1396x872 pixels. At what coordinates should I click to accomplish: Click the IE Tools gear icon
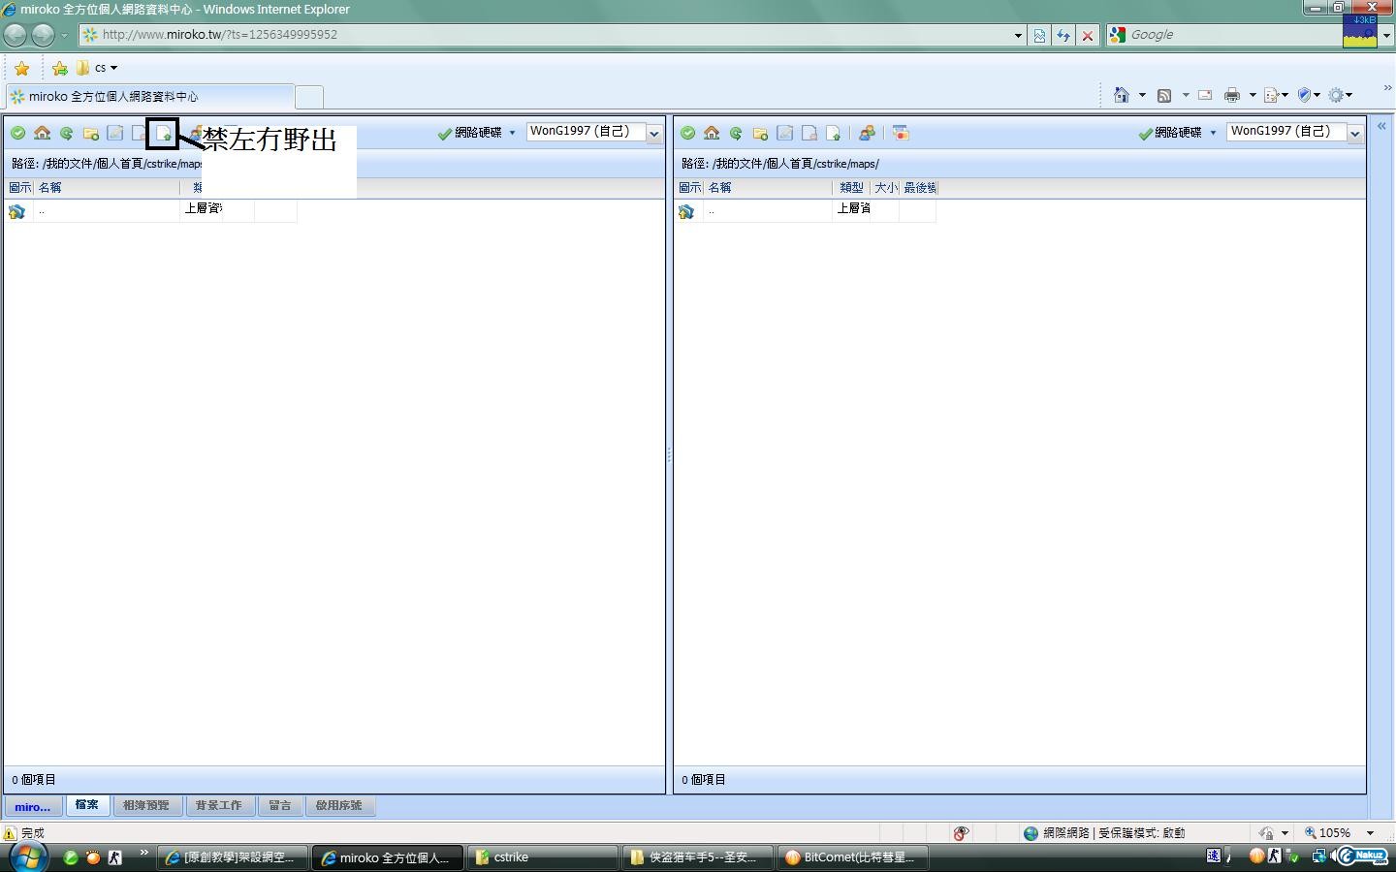pos(1336,95)
